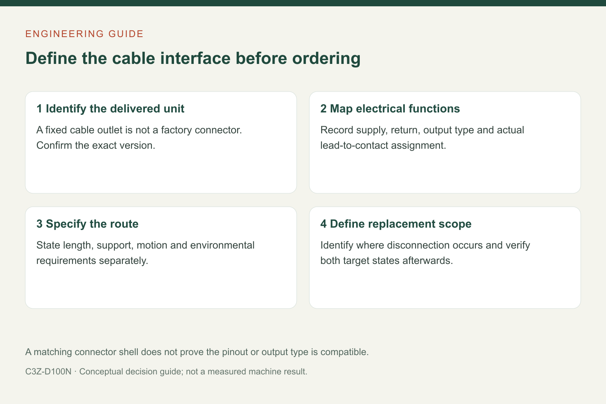Viewport: 606px width, 404px height.
Task: Click 'Identify where disconnection occurs and verify' text
Action: (x=425, y=245)
